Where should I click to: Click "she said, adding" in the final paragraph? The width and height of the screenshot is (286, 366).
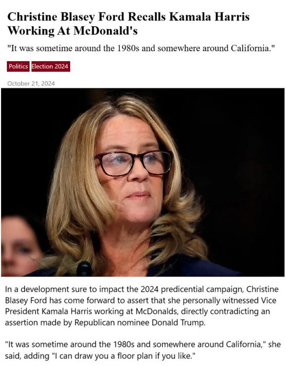pyautogui.click(x=143, y=350)
